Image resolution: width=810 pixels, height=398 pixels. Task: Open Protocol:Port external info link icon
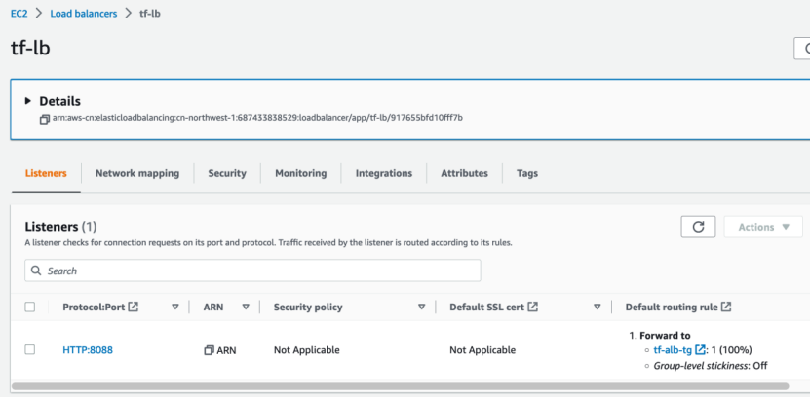[x=134, y=307]
